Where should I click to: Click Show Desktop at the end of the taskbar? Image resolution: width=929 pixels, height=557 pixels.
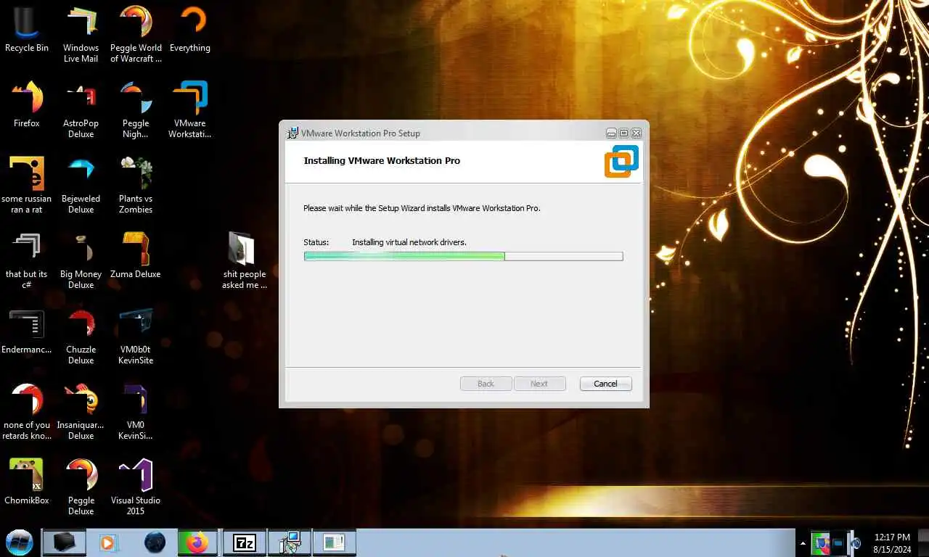pos(923,542)
